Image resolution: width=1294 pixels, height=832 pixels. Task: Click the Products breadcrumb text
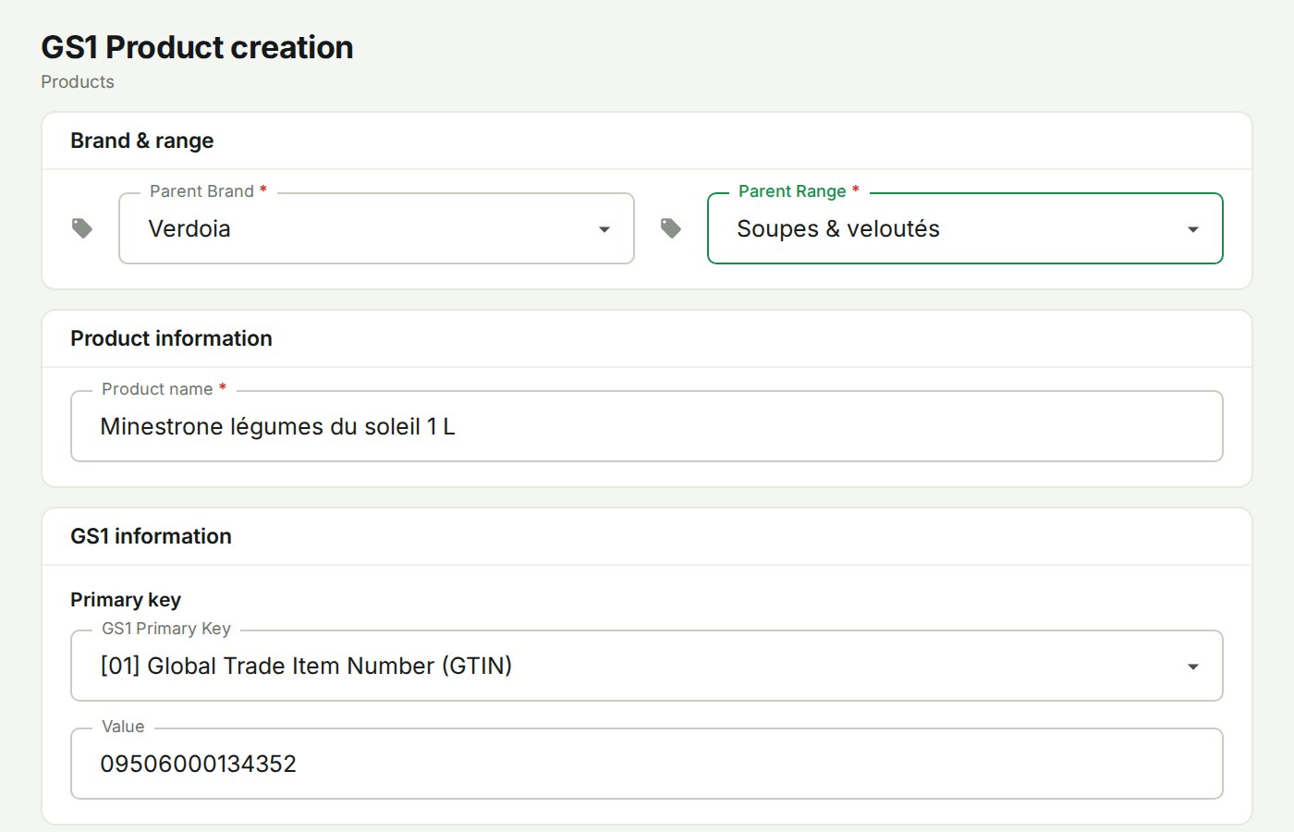78,81
